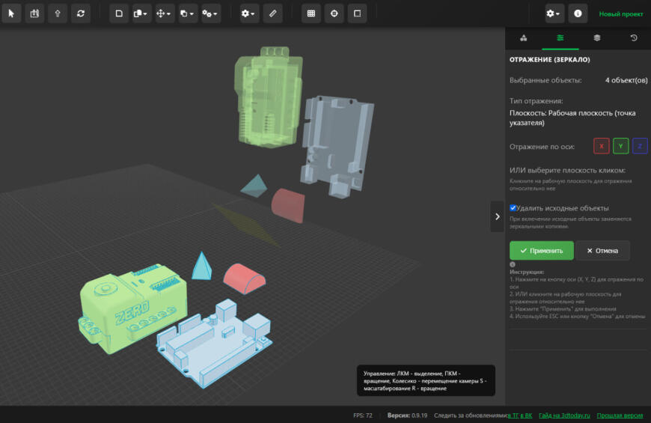The width and height of the screenshot is (651, 423).
Task: Click the 'Управление: ЛКМ' controls hint box
Action: (426, 380)
